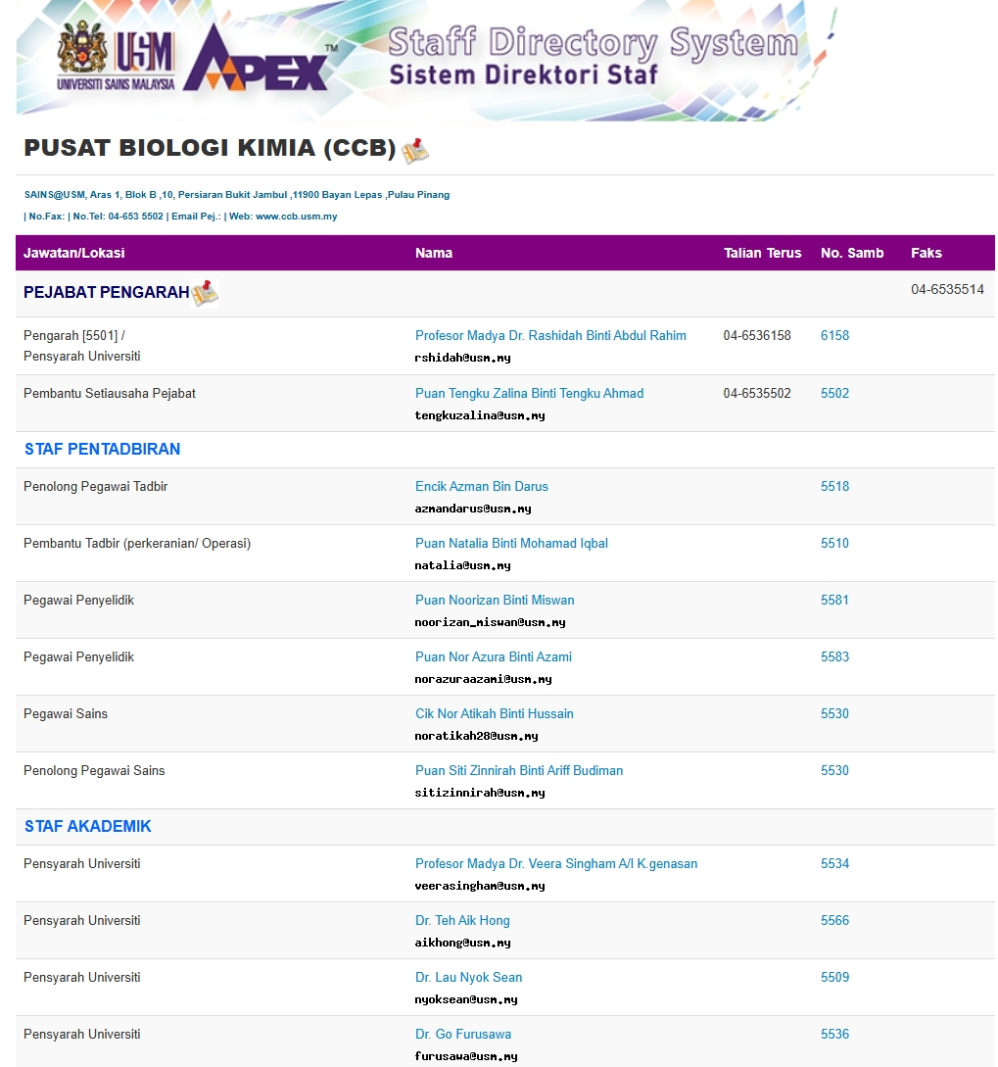Click extension 5530 in Nor Atikah row
The width and height of the screenshot is (998, 1067).
(x=834, y=714)
